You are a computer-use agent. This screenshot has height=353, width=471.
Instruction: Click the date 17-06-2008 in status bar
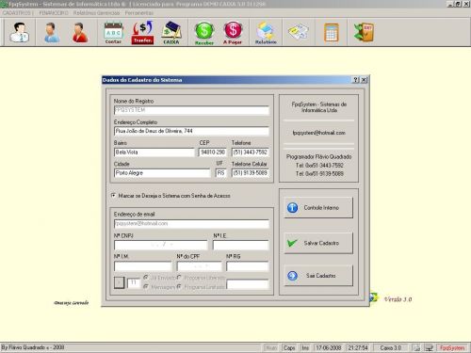(x=329, y=347)
